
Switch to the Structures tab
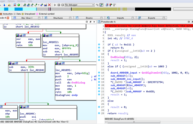[58, 18]
